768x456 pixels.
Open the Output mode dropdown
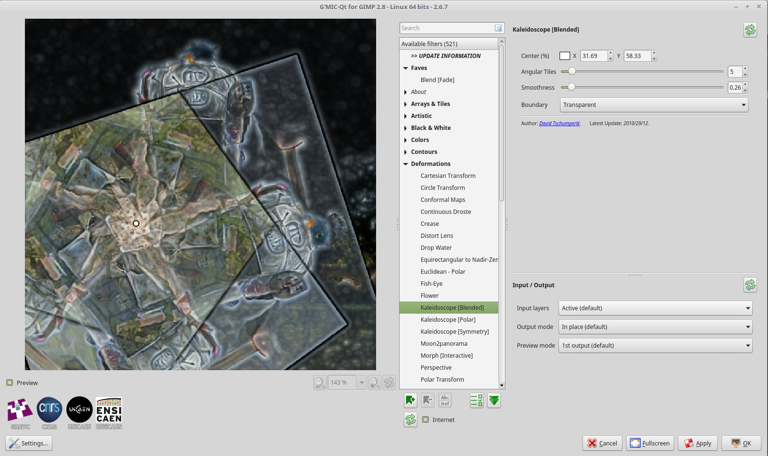point(655,327)
